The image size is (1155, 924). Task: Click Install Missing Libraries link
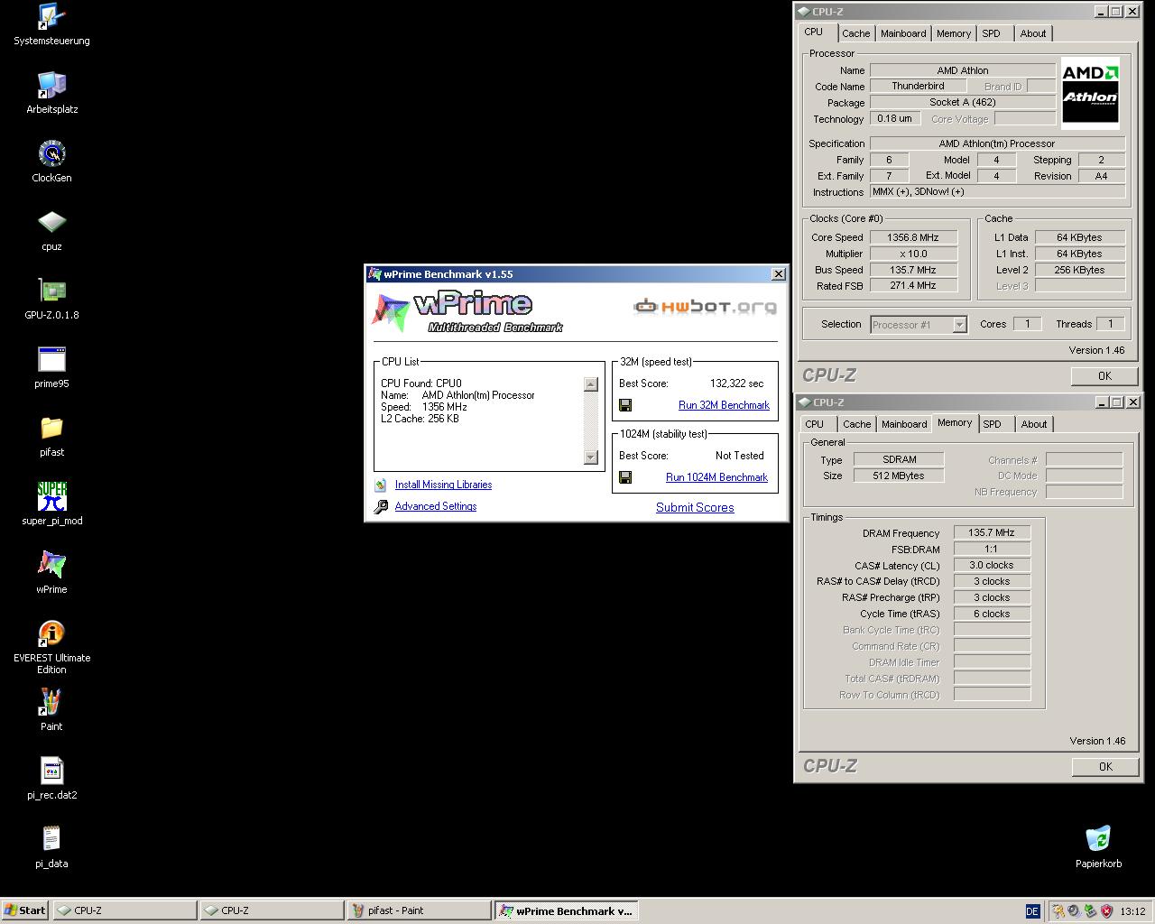coord(443,485)
